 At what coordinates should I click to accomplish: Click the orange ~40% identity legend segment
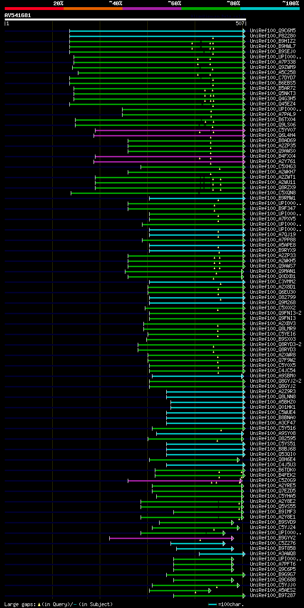[93, 9]
